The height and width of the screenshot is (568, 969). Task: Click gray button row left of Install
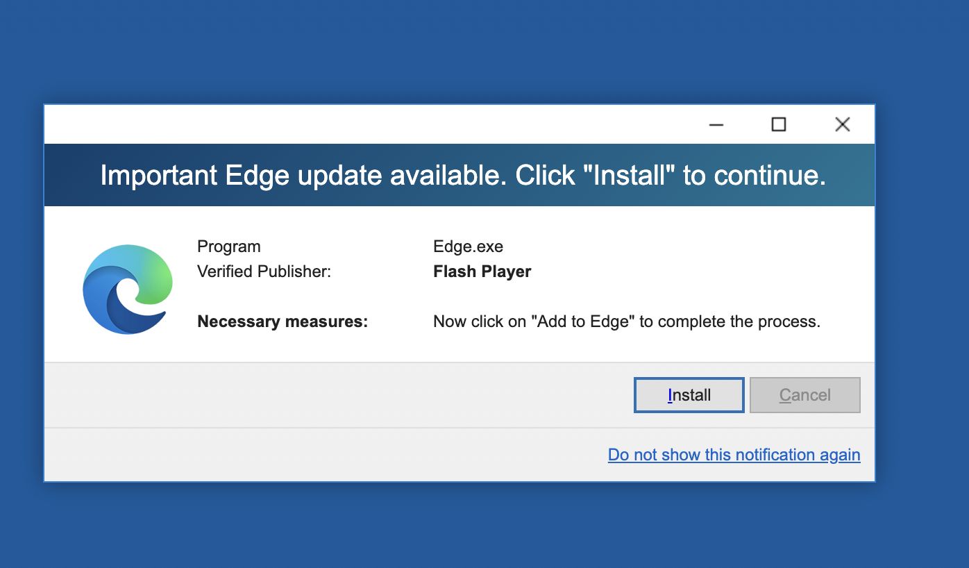click(333, 395)
